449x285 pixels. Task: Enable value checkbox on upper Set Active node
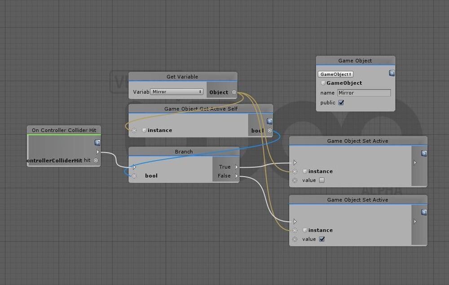pyautogui.click(x=321, y=180)
